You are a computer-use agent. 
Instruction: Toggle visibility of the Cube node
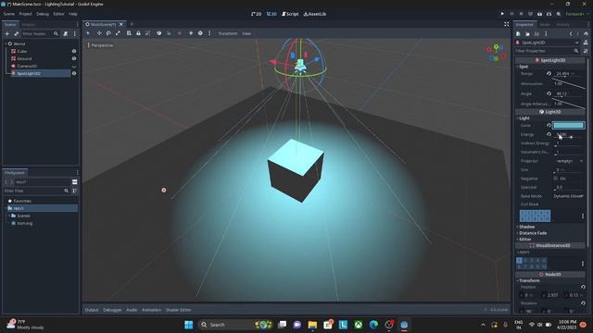pyautogui.click(x=74, y=52)
